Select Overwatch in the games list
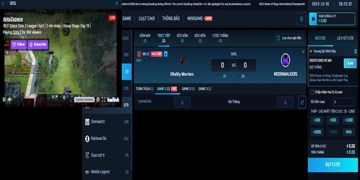360x180 pixels. 107,121
